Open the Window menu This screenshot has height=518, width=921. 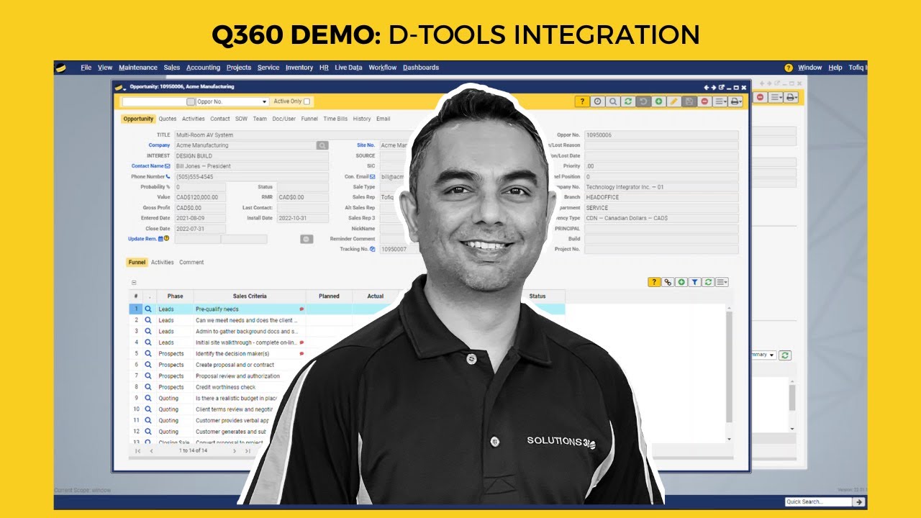coord(810,68)
